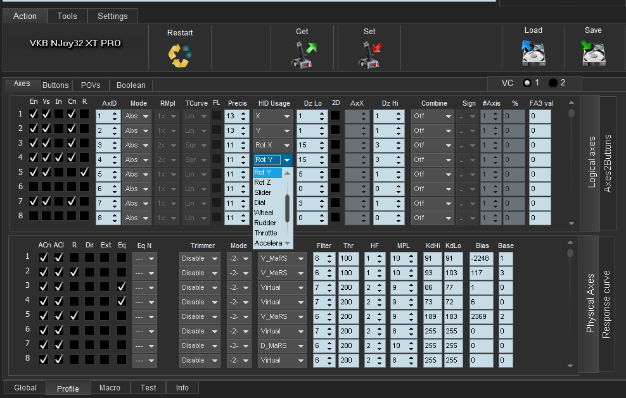Screen dimensions: 626x398
Task: Toggle ACn checkbox for physical axis 8
Action: click(44, 359)
